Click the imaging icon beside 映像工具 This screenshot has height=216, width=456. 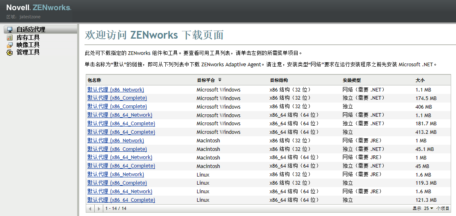click(x=10, y=45)
